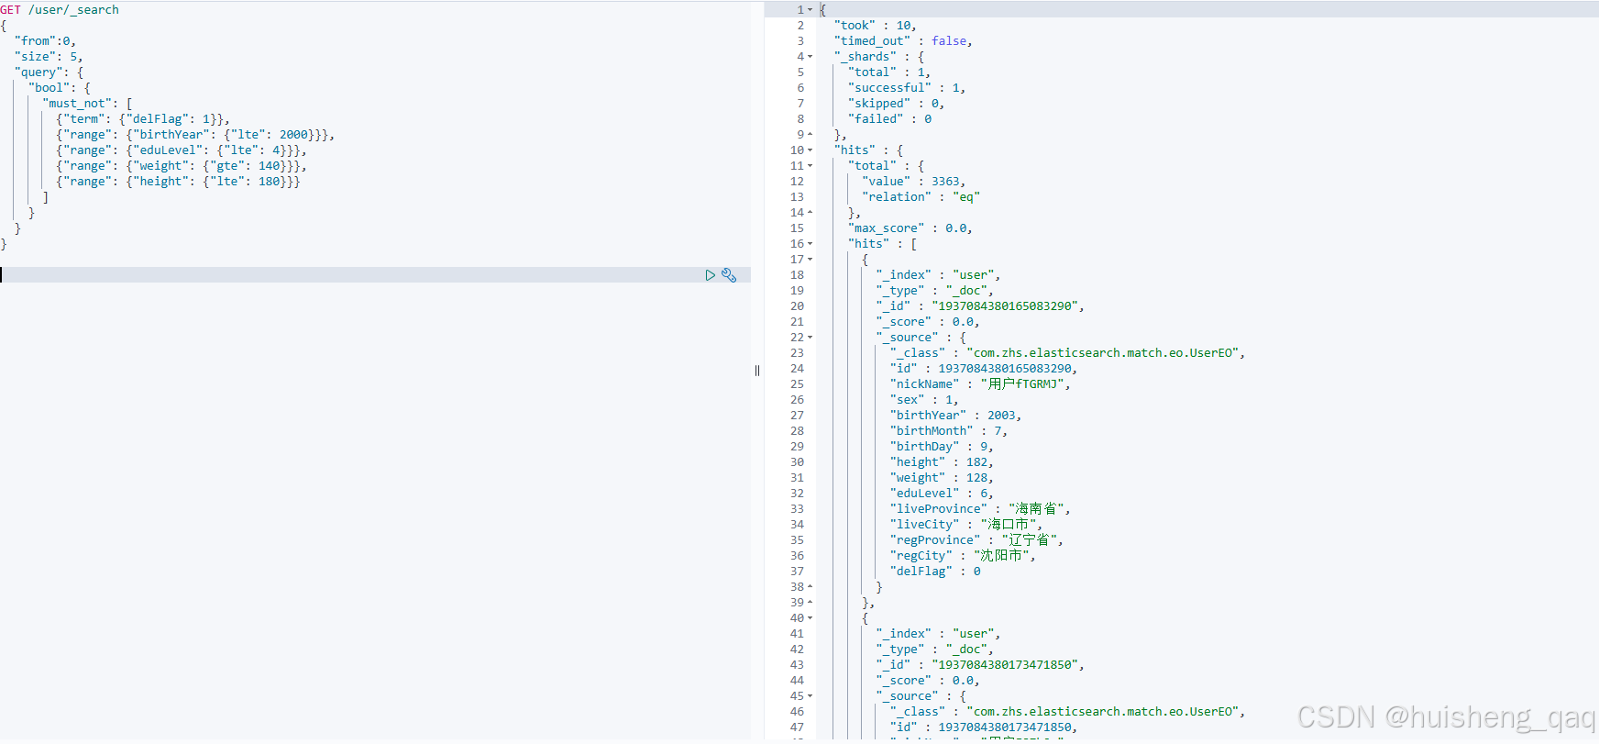The width and height of the screenshot is (1599, 744).
Task: Toggle the fold marker at line 39
Action: pos(811,603)
